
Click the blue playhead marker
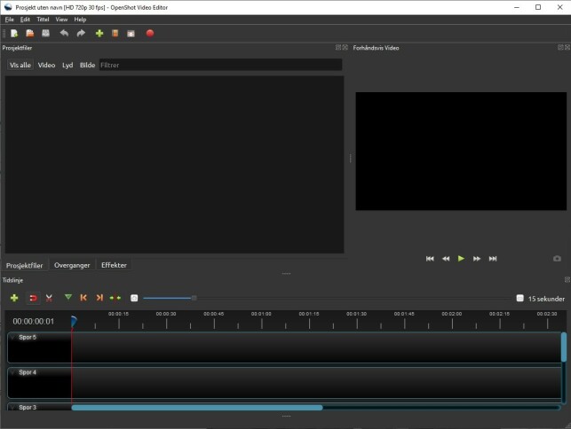[74, 322]
